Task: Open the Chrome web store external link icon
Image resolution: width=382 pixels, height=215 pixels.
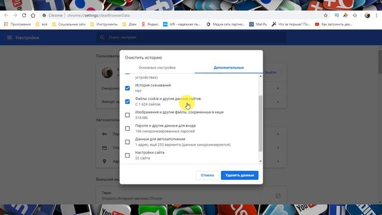Action: (x=278, y=195)
